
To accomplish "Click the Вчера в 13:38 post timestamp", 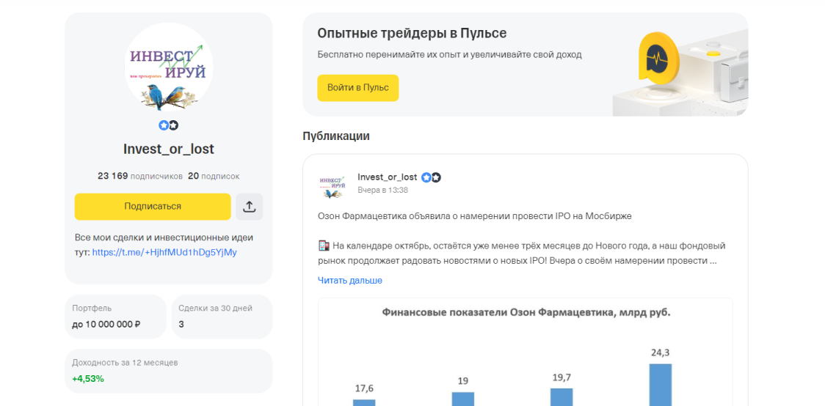I will click(382, 190).
